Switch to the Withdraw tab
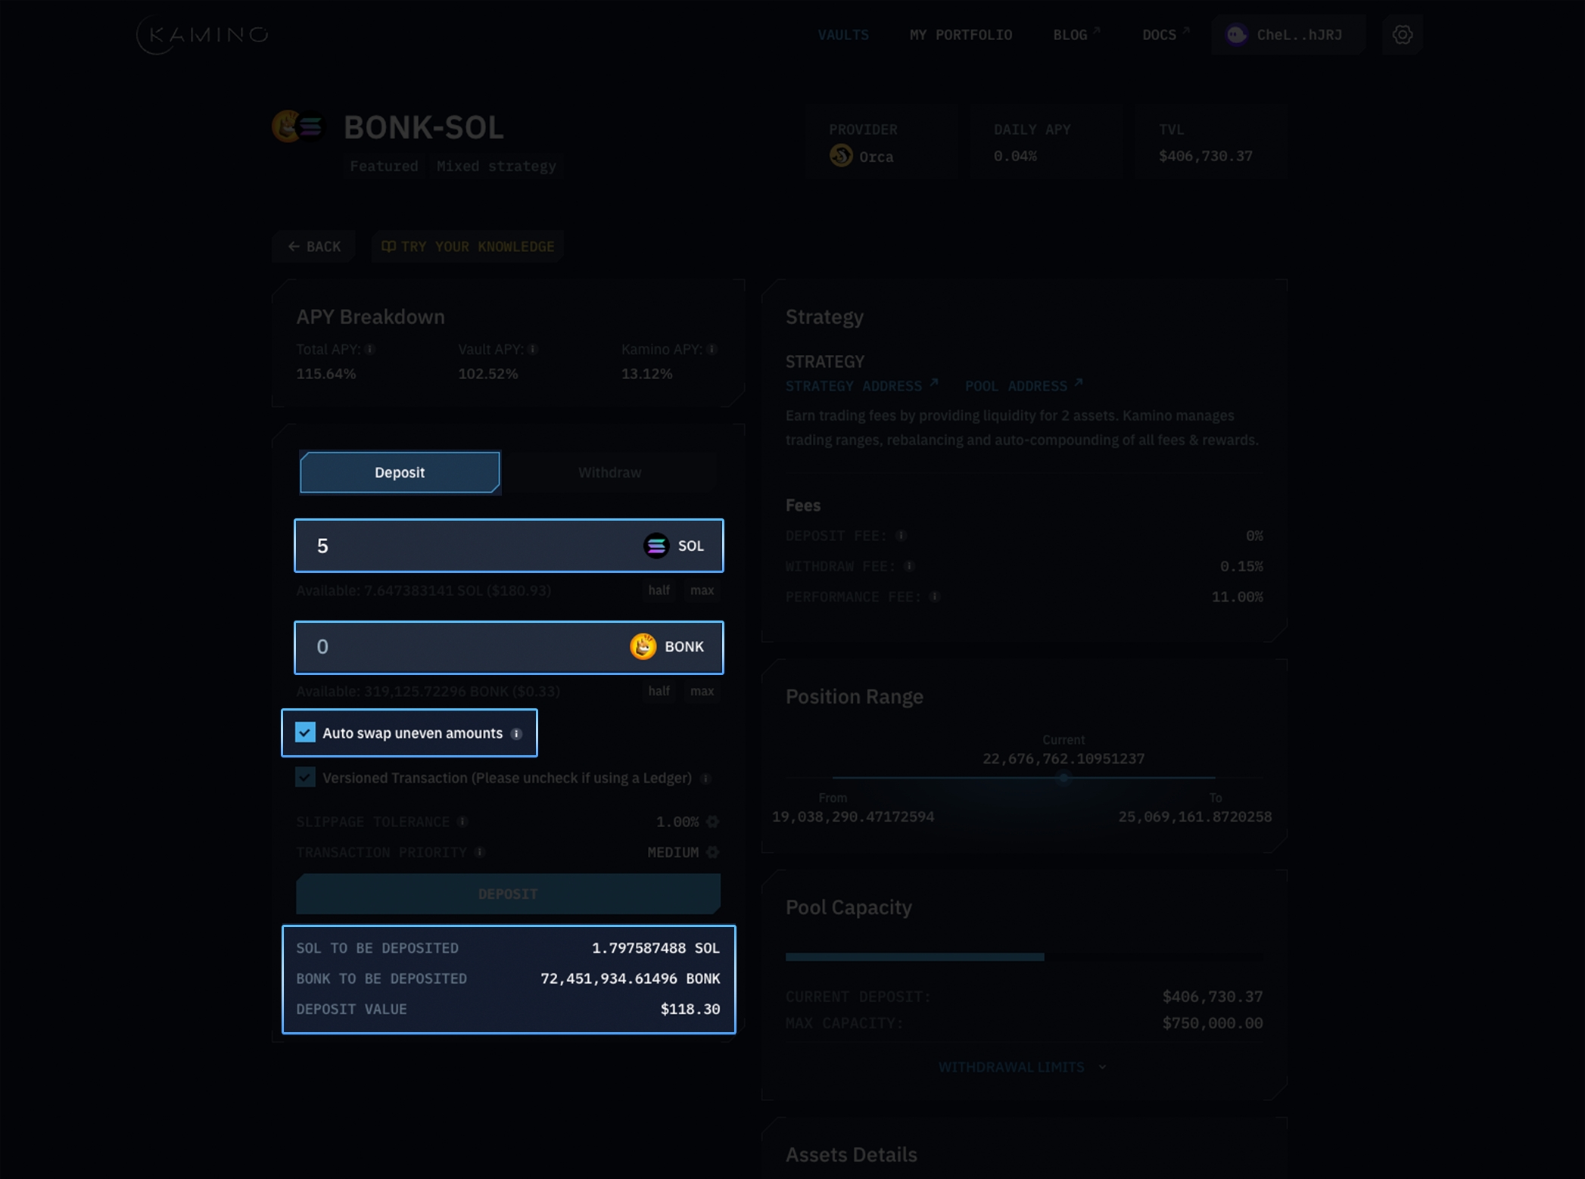Viewport: 1585px width, 1179px height. (x=609, y=471)
